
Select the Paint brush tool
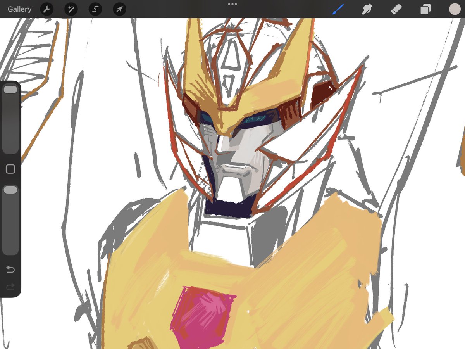tap(338, 9)
